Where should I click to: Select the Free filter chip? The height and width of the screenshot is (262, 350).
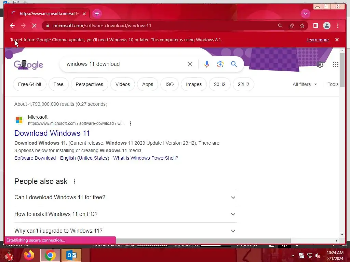[x=58, y=85]
